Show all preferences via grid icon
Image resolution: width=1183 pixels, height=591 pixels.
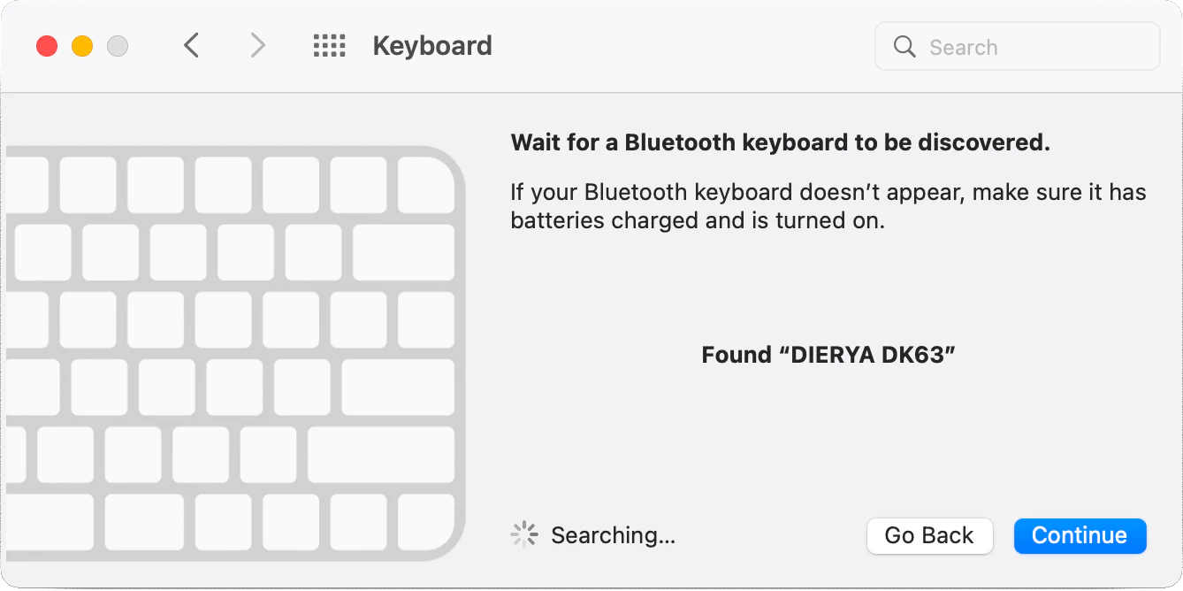[330, 46]
